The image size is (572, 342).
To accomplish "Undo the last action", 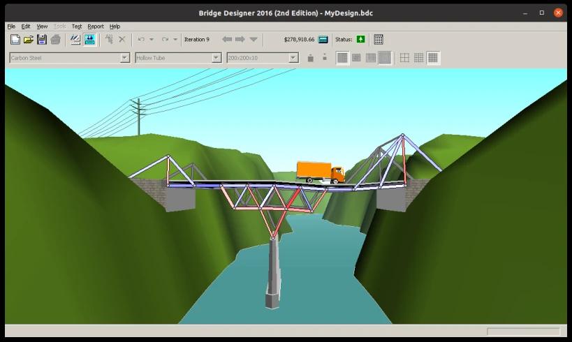I will coord(141,39).
